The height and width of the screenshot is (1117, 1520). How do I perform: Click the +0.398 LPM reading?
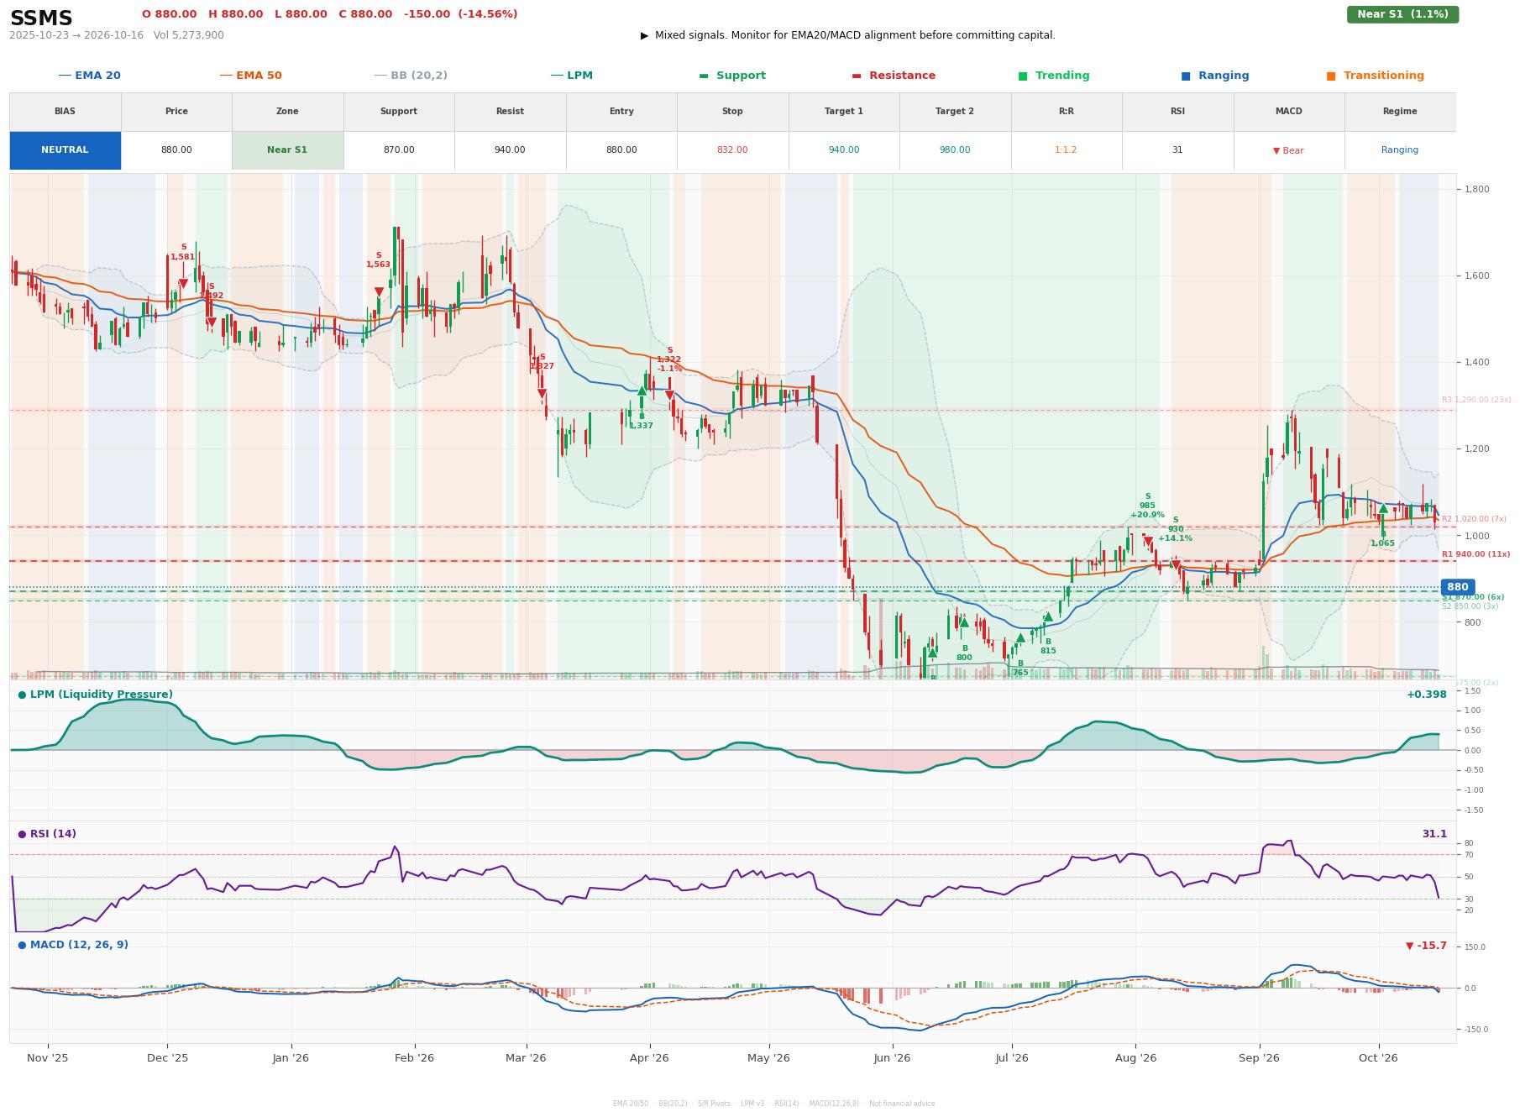1427,695
